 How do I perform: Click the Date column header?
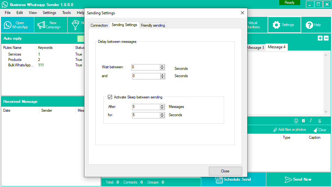[x=20, y=110]
